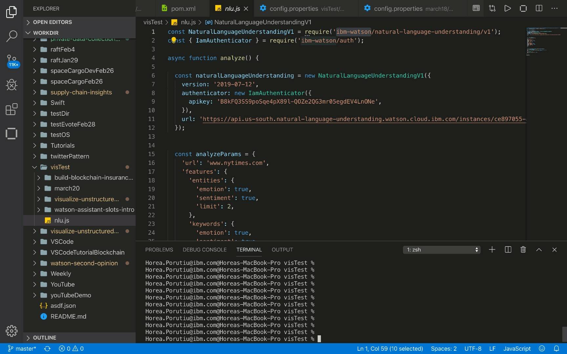The height and width of the screenshot is (354, 567).
Task: Kill the terminal with trash icon
Action: click(x=523, y=250)
